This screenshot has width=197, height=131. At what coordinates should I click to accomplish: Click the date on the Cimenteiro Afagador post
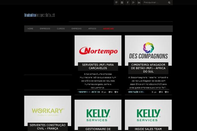pyautogui.click(x=154, y=92)
